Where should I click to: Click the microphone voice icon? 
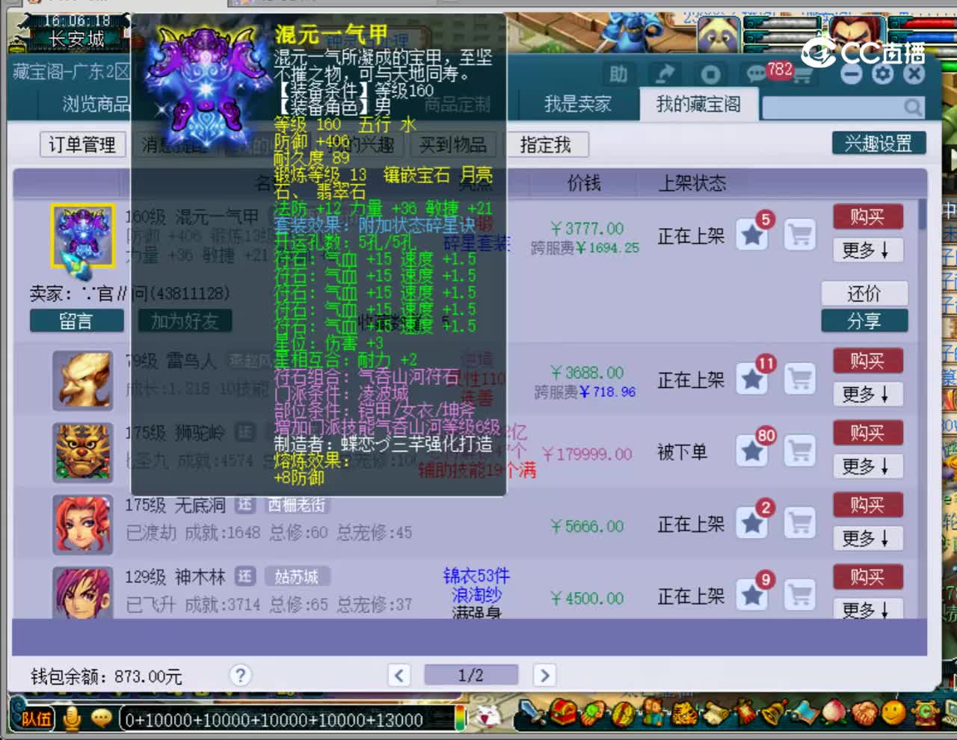click(x=72, y=719)
